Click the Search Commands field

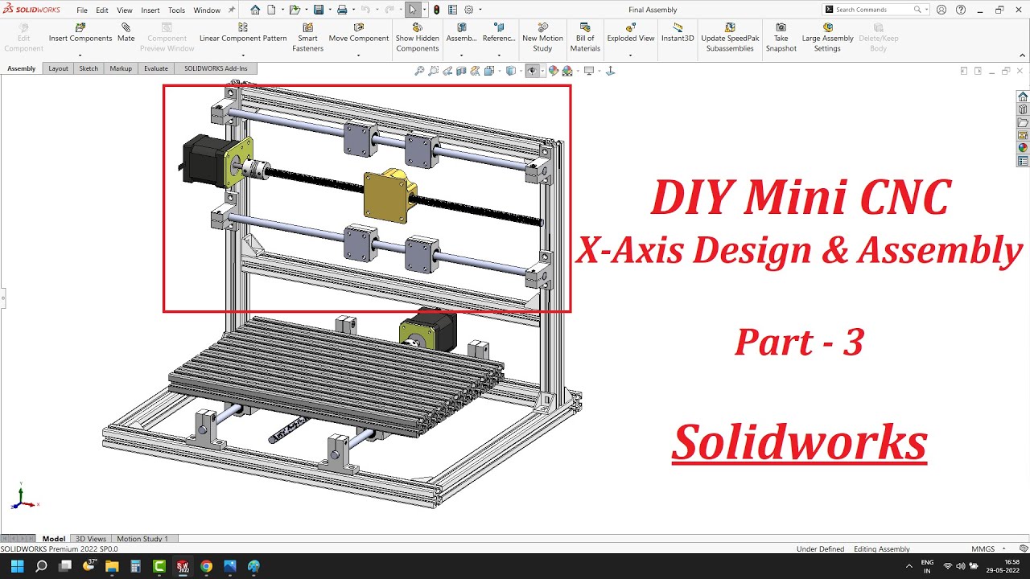(875, 10)
